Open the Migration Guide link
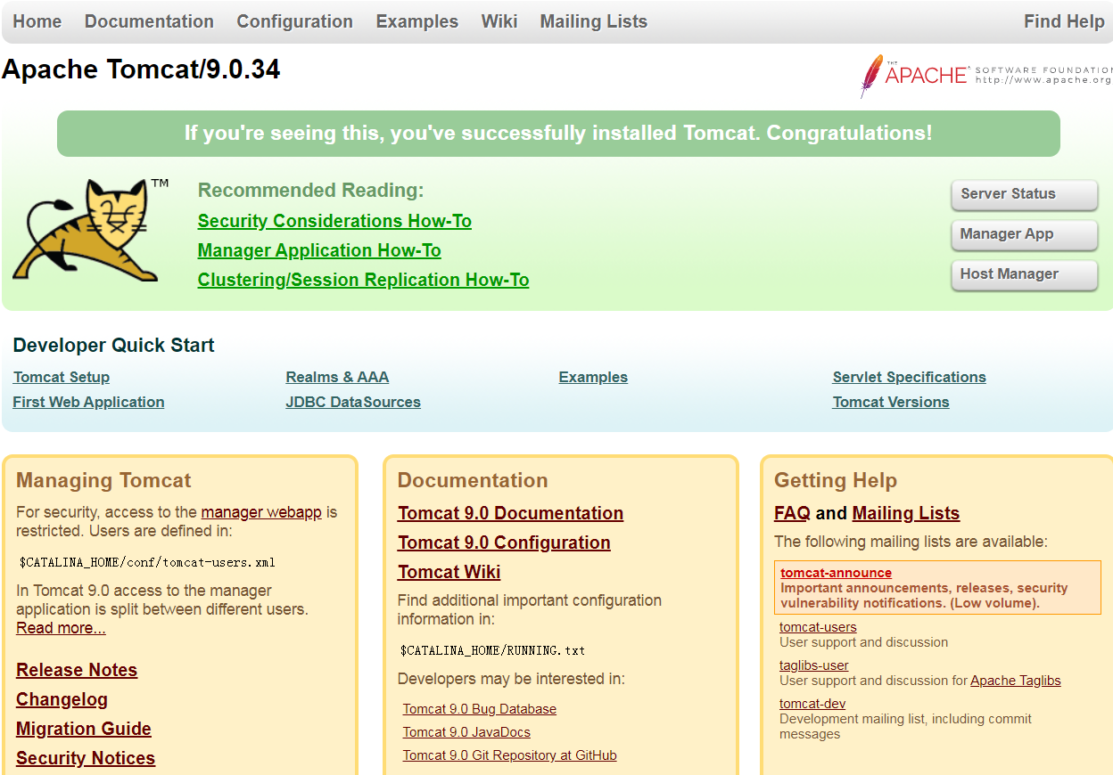Screen dimensions: 1113x775 [84, 729]
